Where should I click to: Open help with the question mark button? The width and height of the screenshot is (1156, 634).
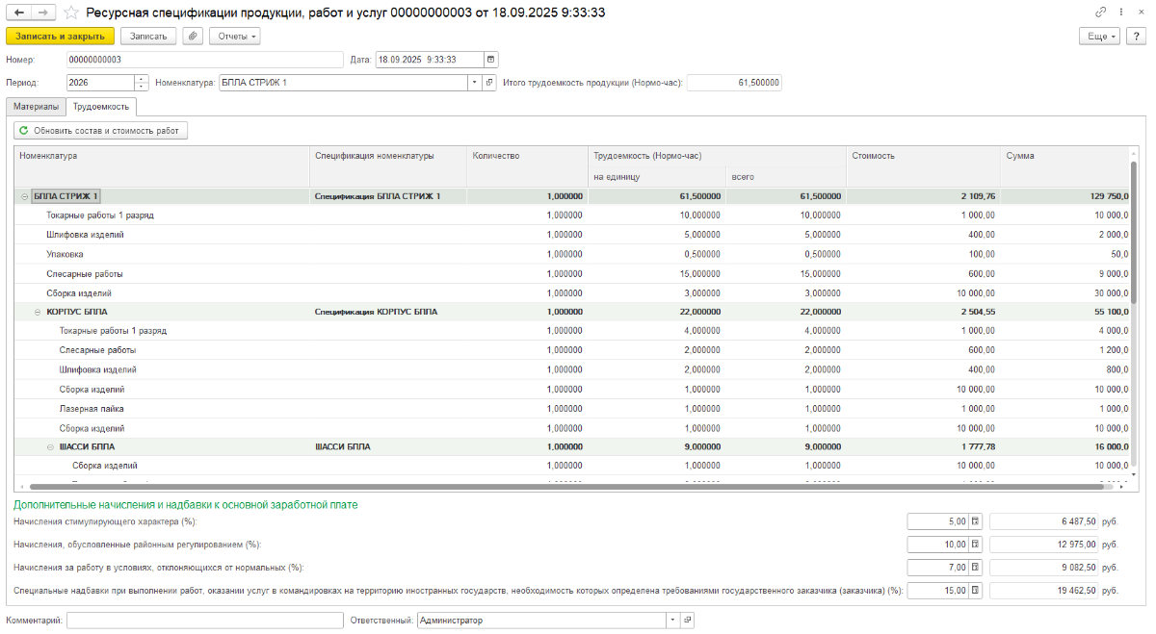coord(1135,36)
